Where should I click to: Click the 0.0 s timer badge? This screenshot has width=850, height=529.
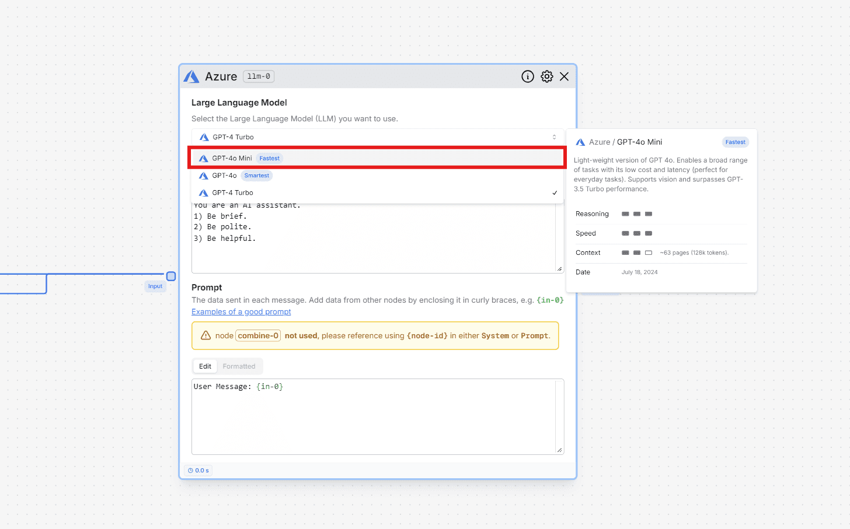click(x=198, y=471)
